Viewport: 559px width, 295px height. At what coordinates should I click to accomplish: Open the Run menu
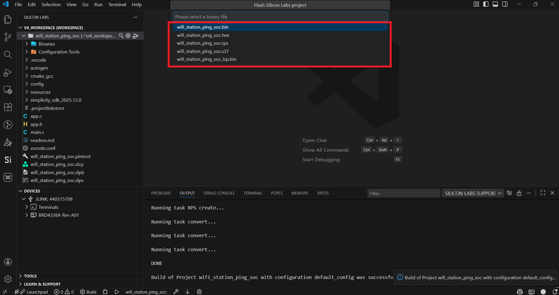98,4
